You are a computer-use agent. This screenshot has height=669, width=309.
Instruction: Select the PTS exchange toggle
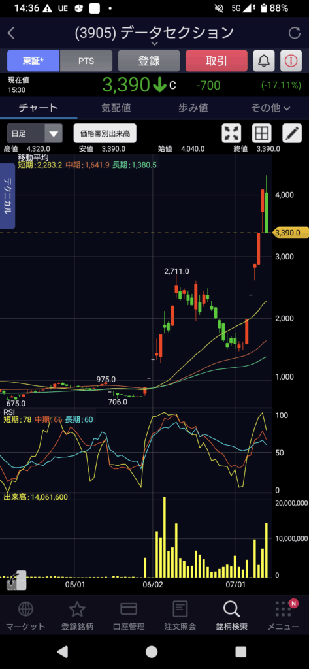(86, 61)
